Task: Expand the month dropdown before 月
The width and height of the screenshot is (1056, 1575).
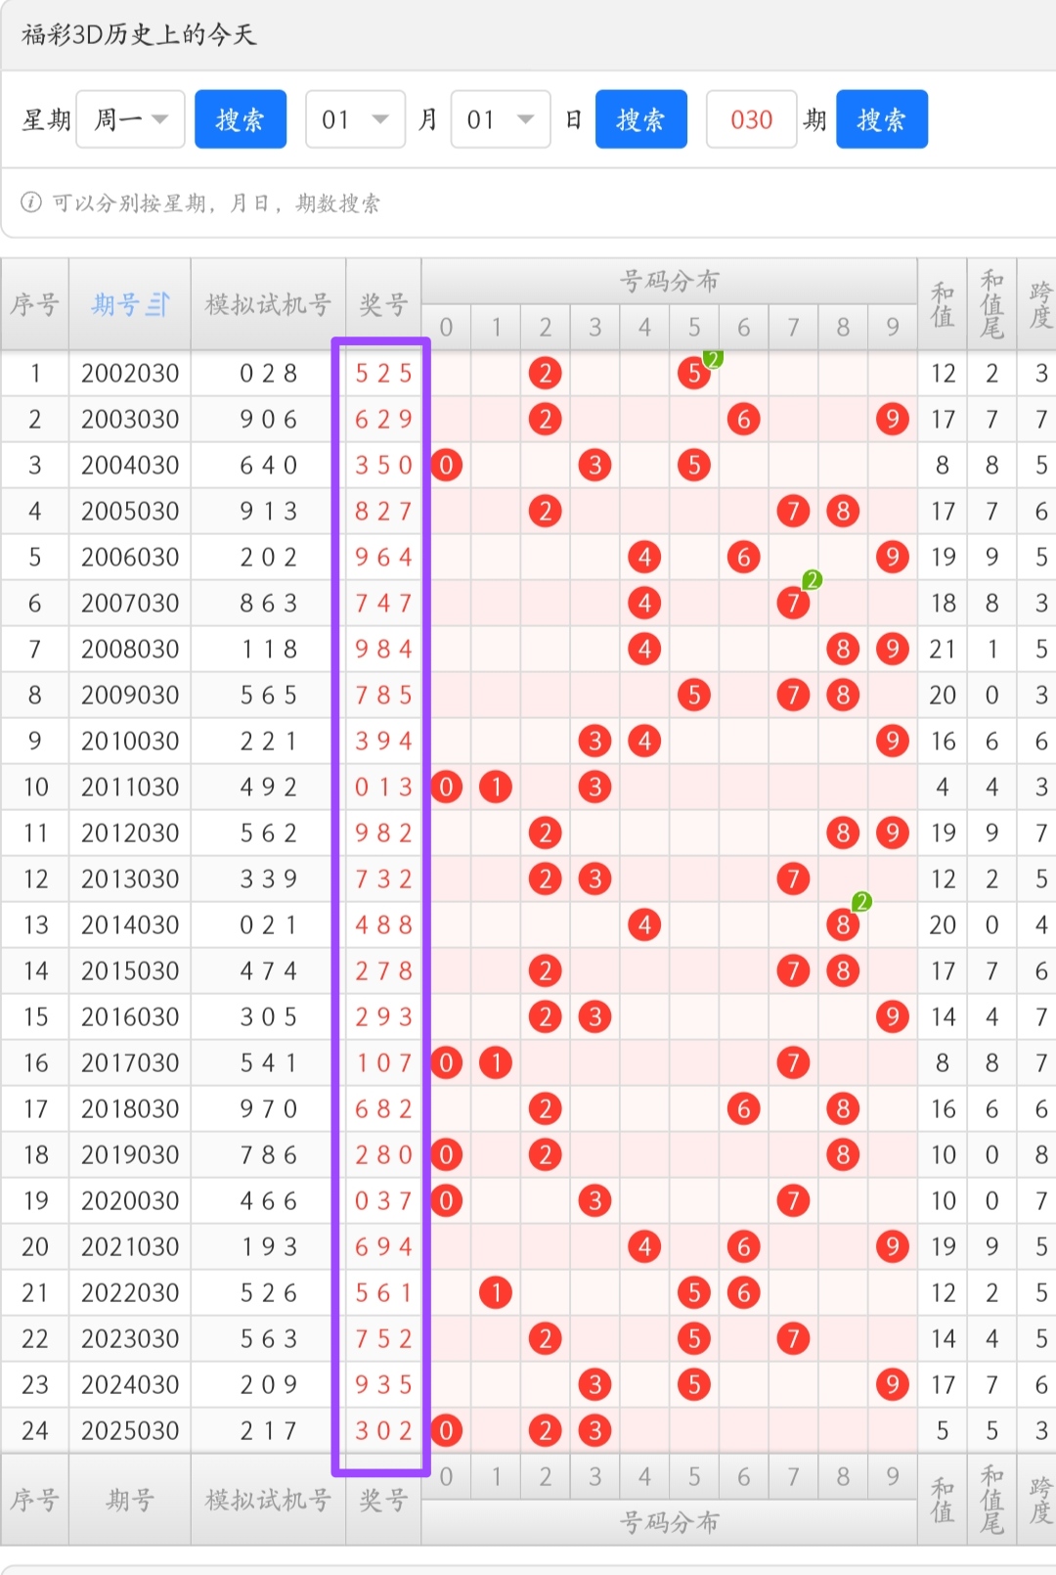Action: coord(355,119)
